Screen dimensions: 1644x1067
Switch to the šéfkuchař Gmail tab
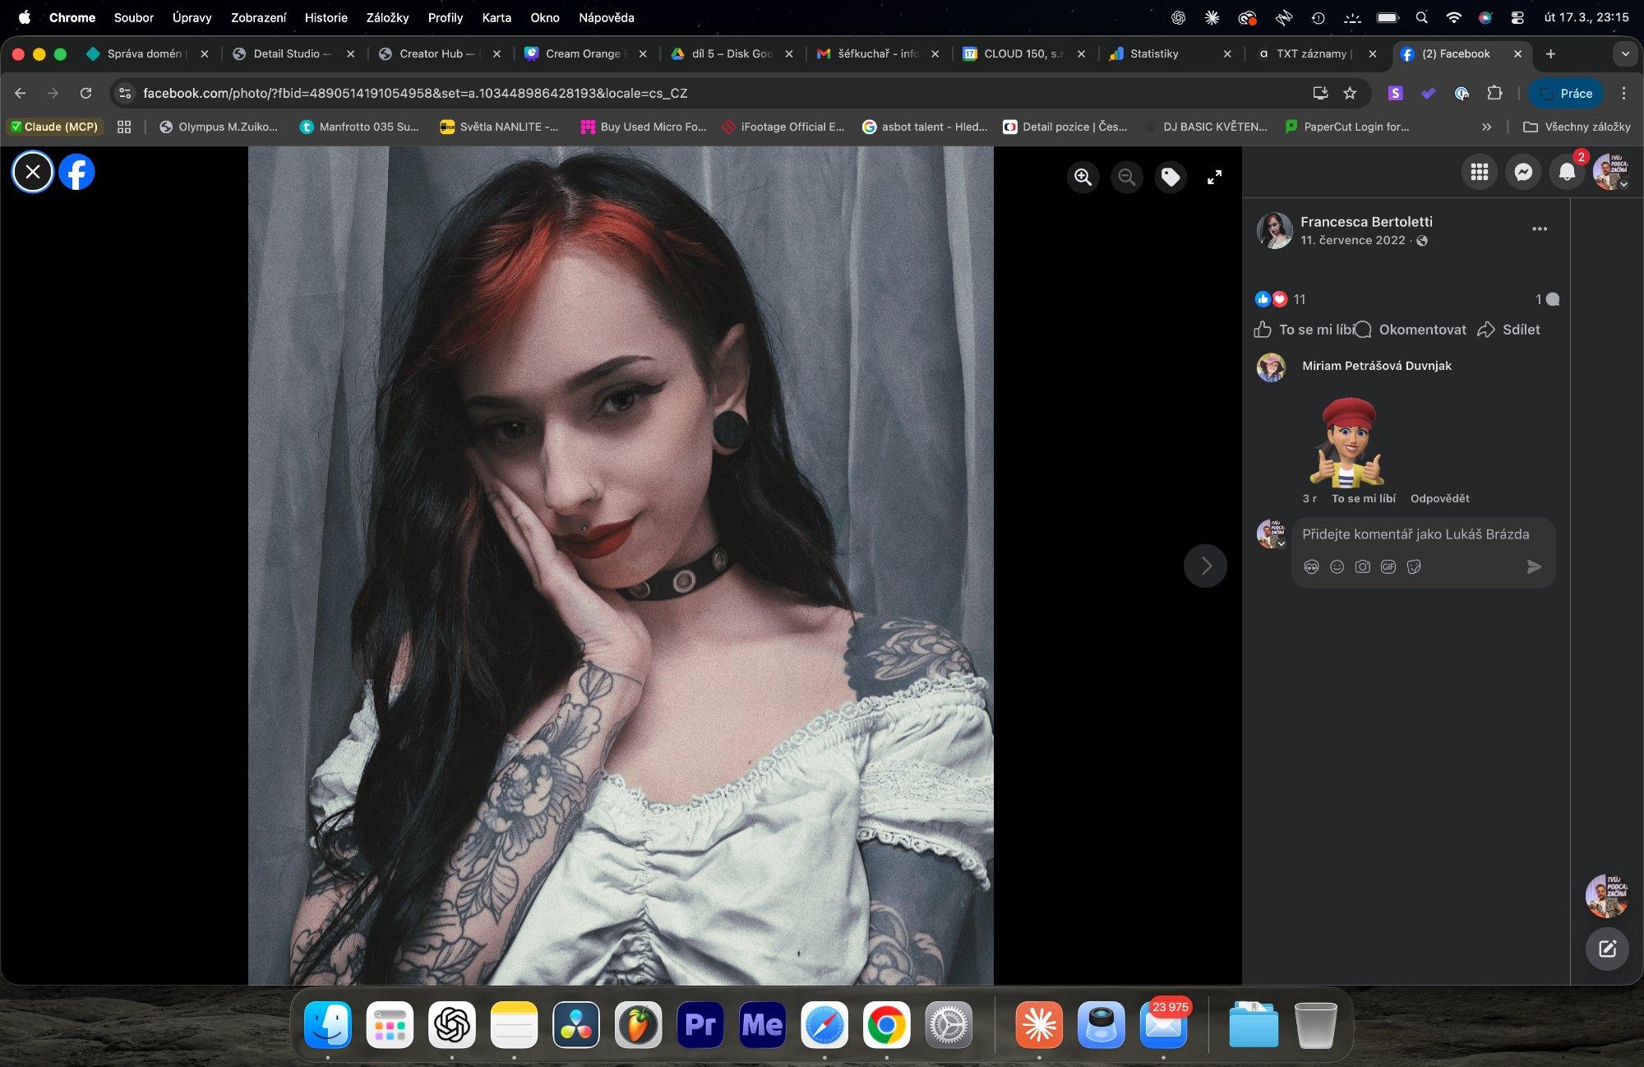pyautogui.click(x=877, y=53)
